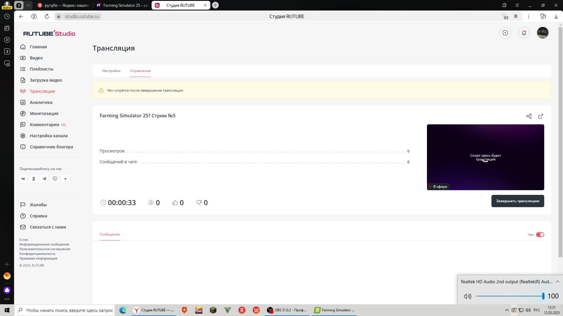Open OBS 31.0.2 from the taskbar
Image resolution: width=563 pixels, height=316 pixels.
[x=287, y=310]
